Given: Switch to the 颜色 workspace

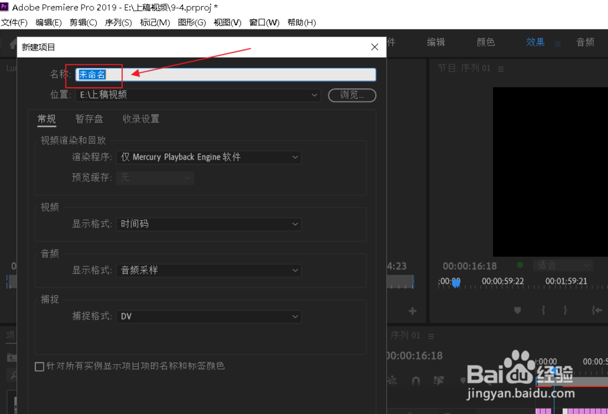Looking at the screenshot, I should (x=485, y=42).
